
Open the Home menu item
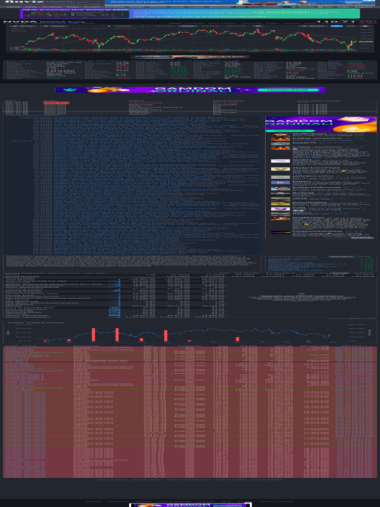click(x=13, y=7)
